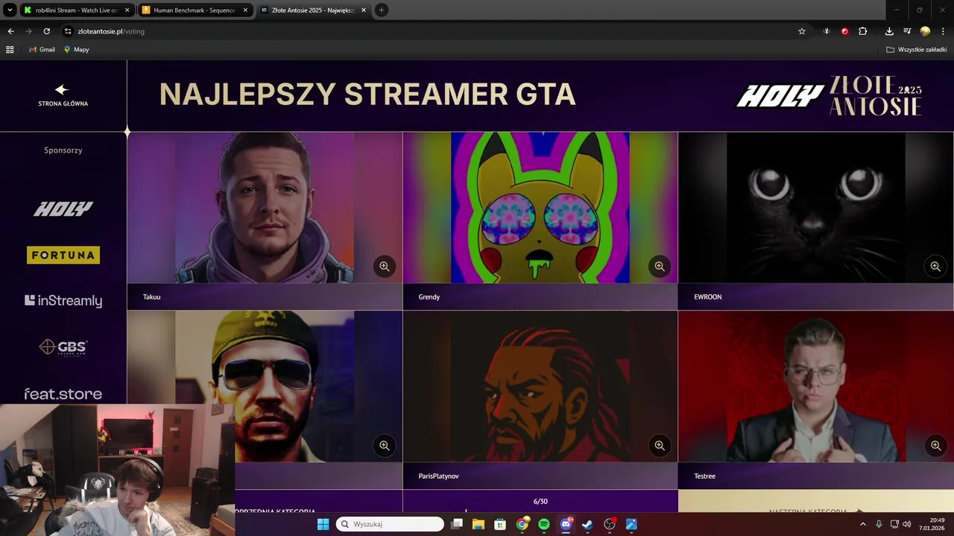
Task: Open magnifier on Takuu's portrait
Action: tap(385, 267)
